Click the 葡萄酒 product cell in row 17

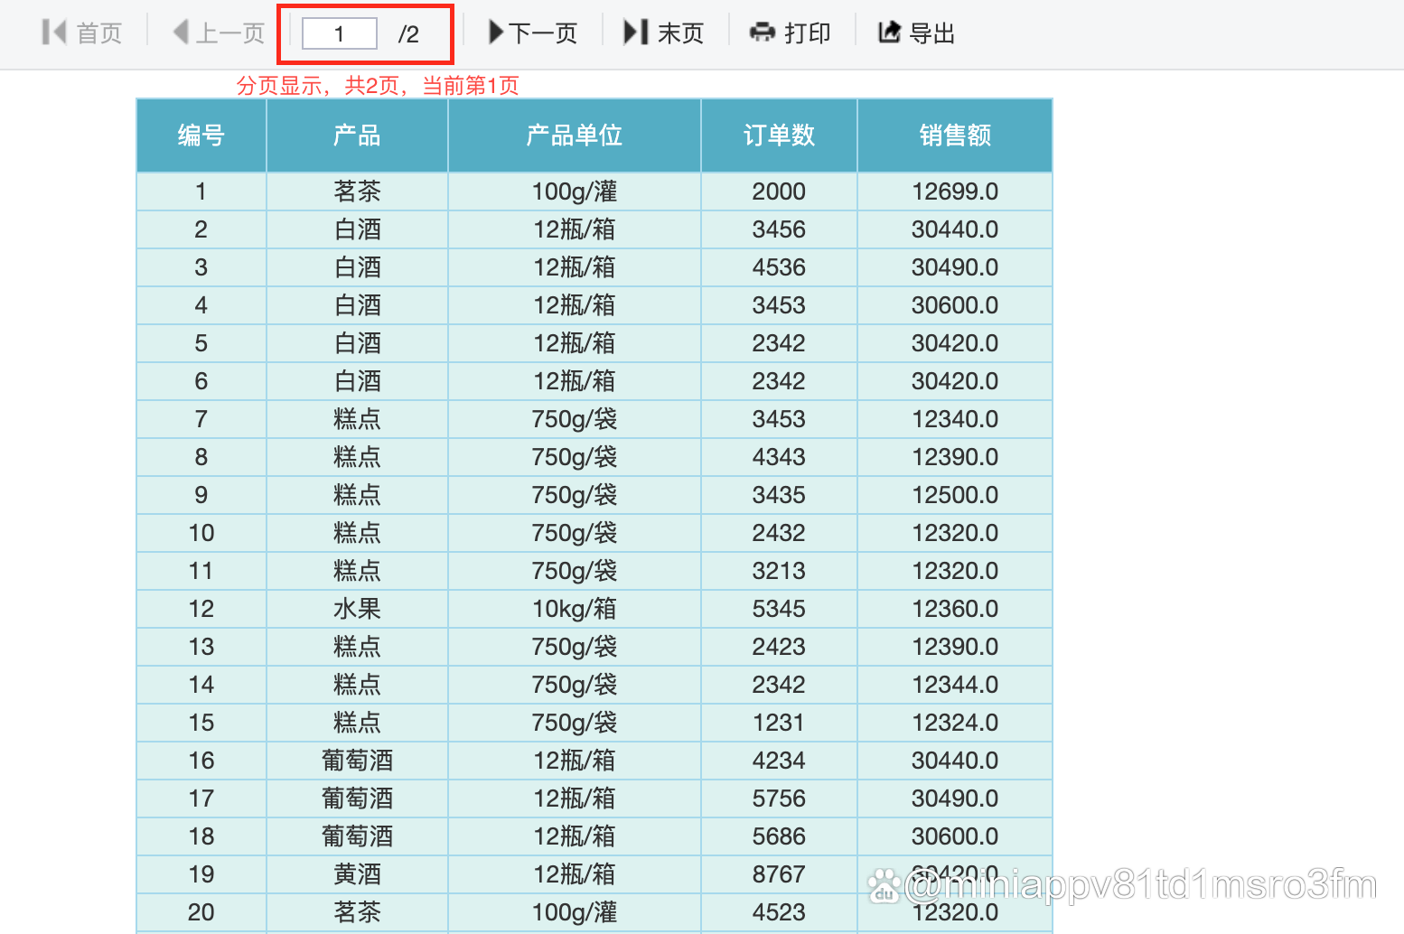click(x=357, y=799)
